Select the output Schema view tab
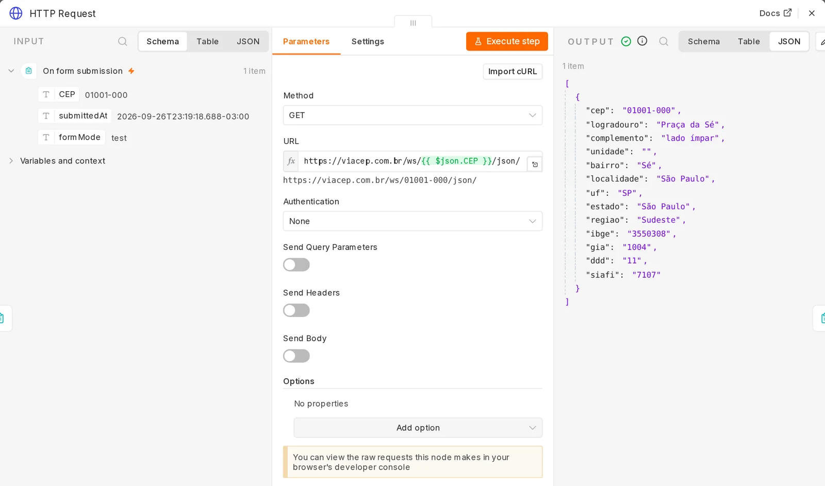The height and width of the screenshot is (486, 825). click(703, 41)
